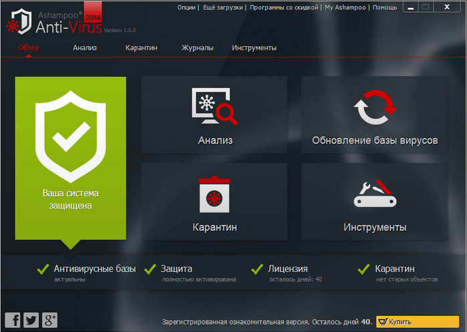Click the pocket knife tools icon
Viewport: 467px width, 332px height.
tap(375, 194)
